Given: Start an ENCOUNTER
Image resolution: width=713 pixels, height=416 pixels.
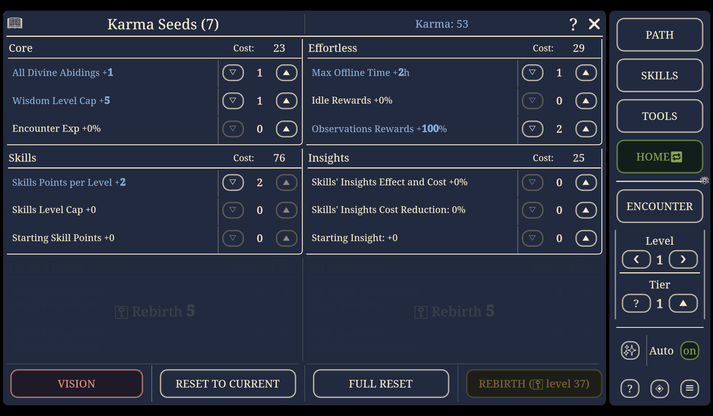Looking at the screenshot, I should click(x=659, y=206).
